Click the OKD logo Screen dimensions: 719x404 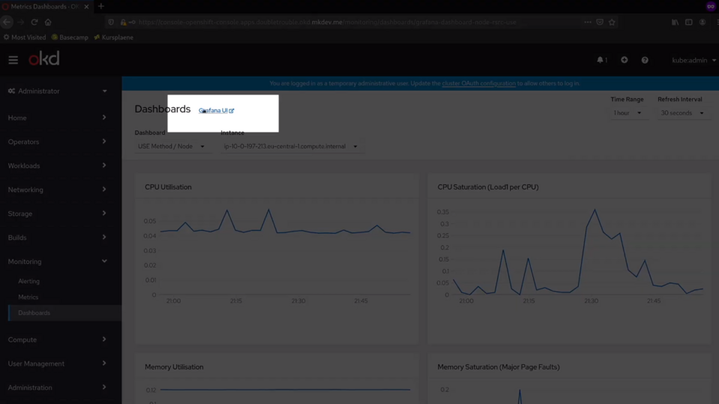point(44,59)
